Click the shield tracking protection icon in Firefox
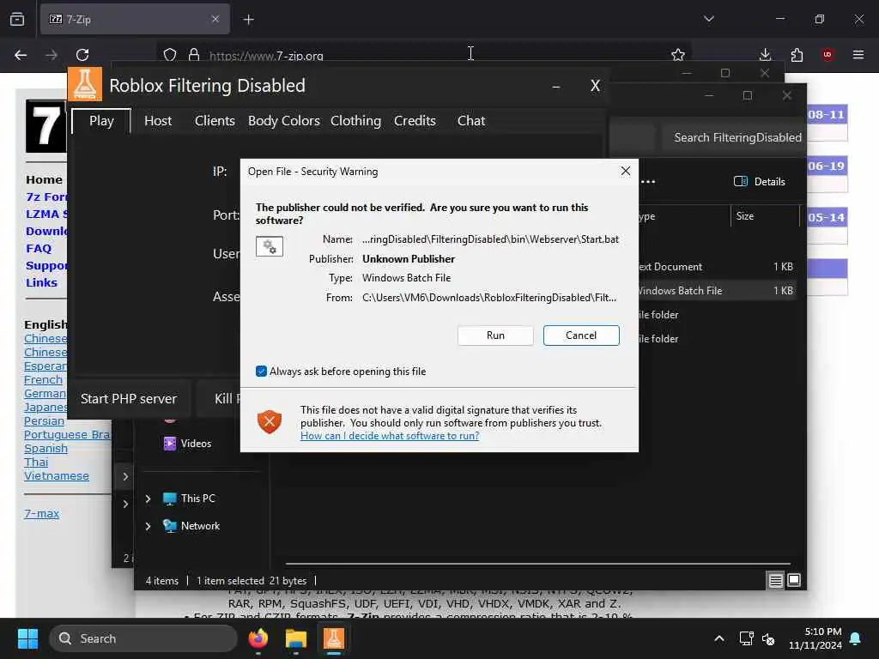 point(170,55)
